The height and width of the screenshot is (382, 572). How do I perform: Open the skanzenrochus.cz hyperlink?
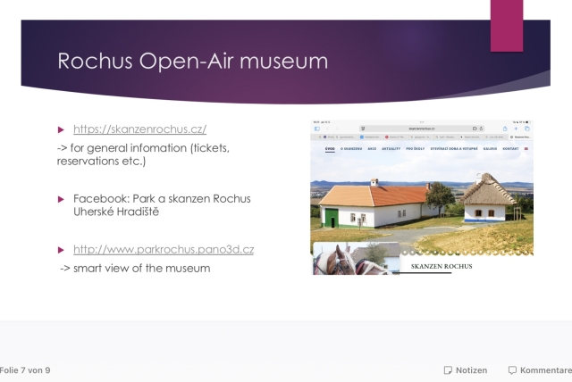point(139,129)
